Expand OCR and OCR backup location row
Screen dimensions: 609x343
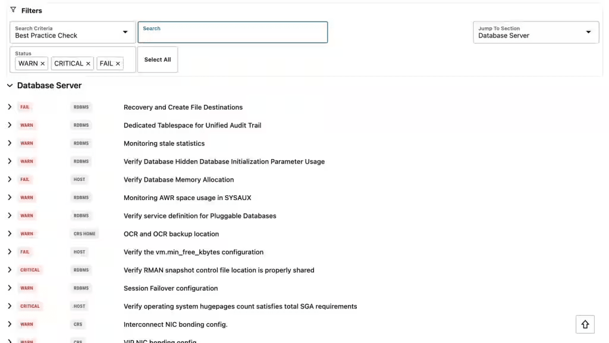click(x=10, y=233)
